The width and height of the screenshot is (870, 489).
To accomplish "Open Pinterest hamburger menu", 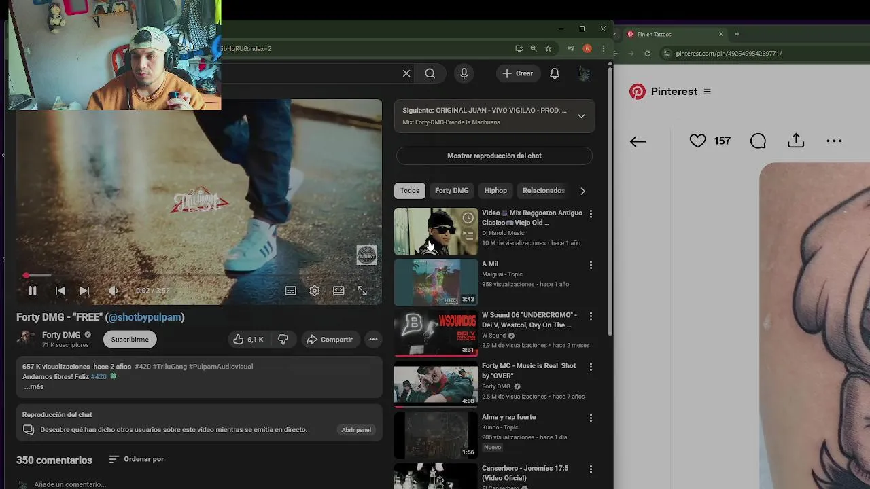I will coord(707,92).
